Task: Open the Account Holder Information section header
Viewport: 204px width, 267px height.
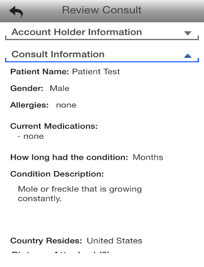Action: tap(102, 32)
